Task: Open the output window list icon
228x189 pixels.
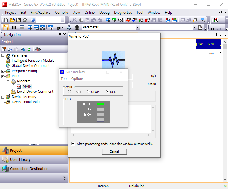Action: [x=22, y=27]
